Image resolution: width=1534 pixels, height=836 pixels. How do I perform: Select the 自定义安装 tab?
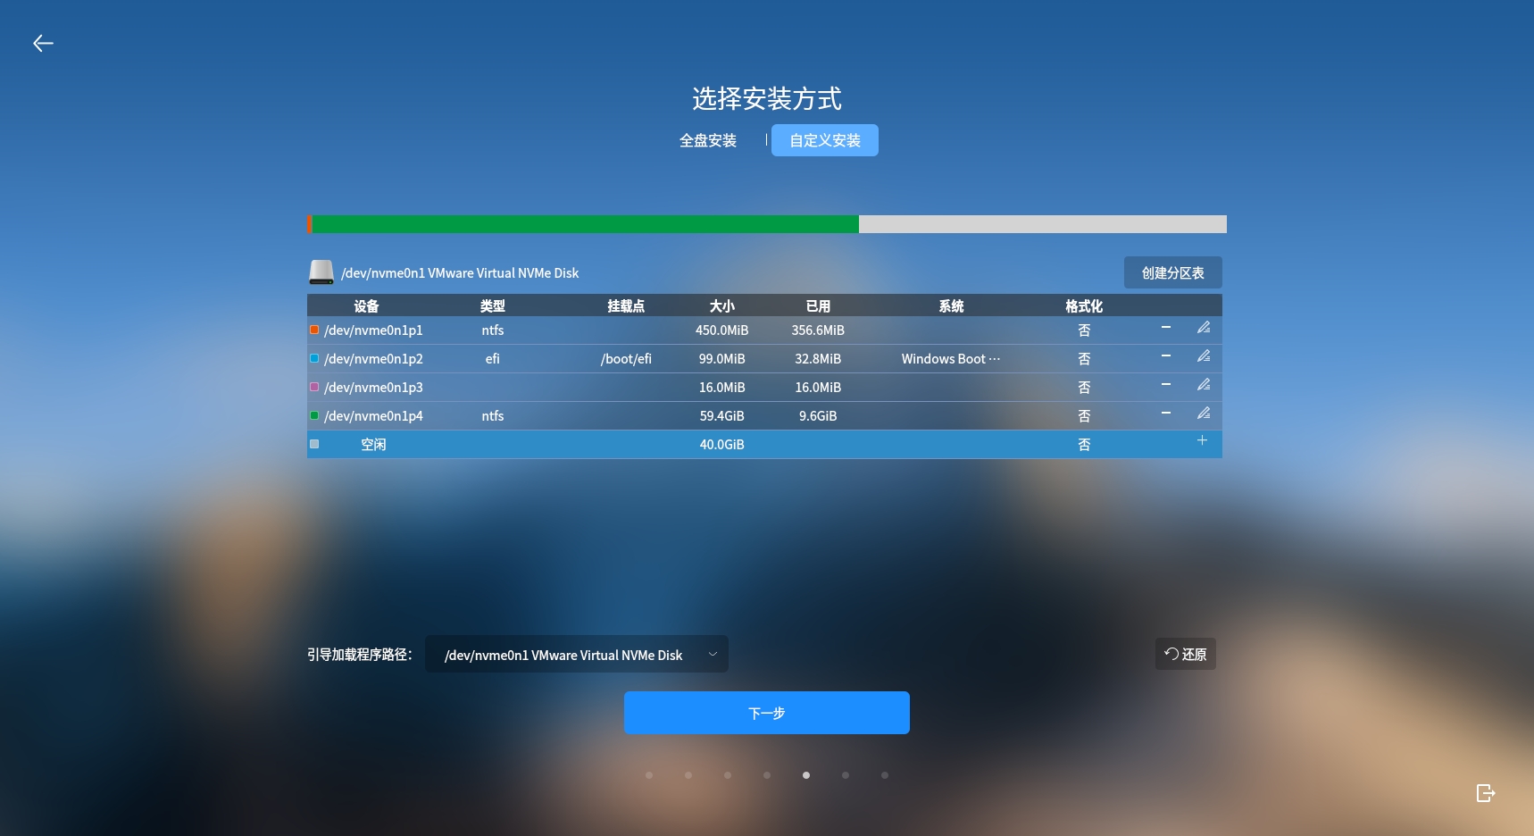[x=824, y=140]
